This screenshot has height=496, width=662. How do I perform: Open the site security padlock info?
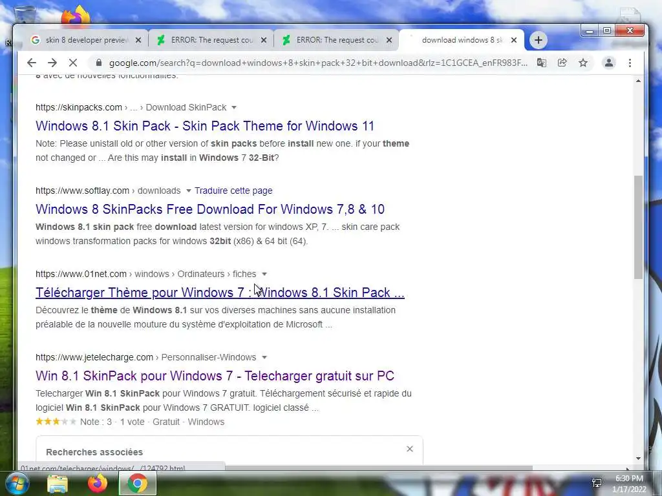(x=99, y=63)
